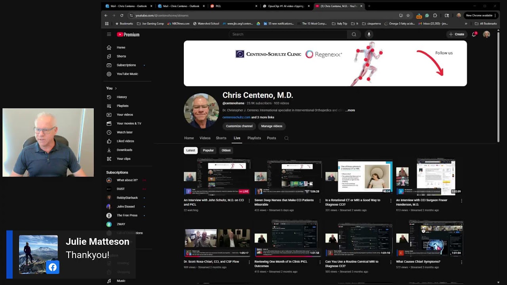Select the Oldest filter chip
This screenshot has width=507, height=285.
(226, 150)
